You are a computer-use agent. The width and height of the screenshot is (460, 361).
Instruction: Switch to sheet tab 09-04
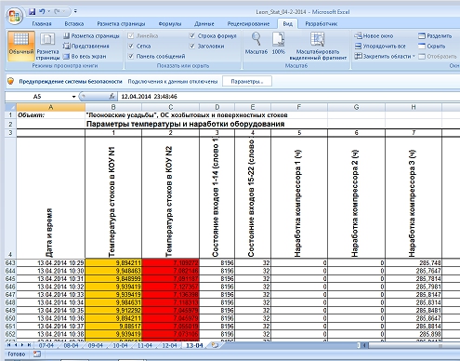tap(96, 345)
